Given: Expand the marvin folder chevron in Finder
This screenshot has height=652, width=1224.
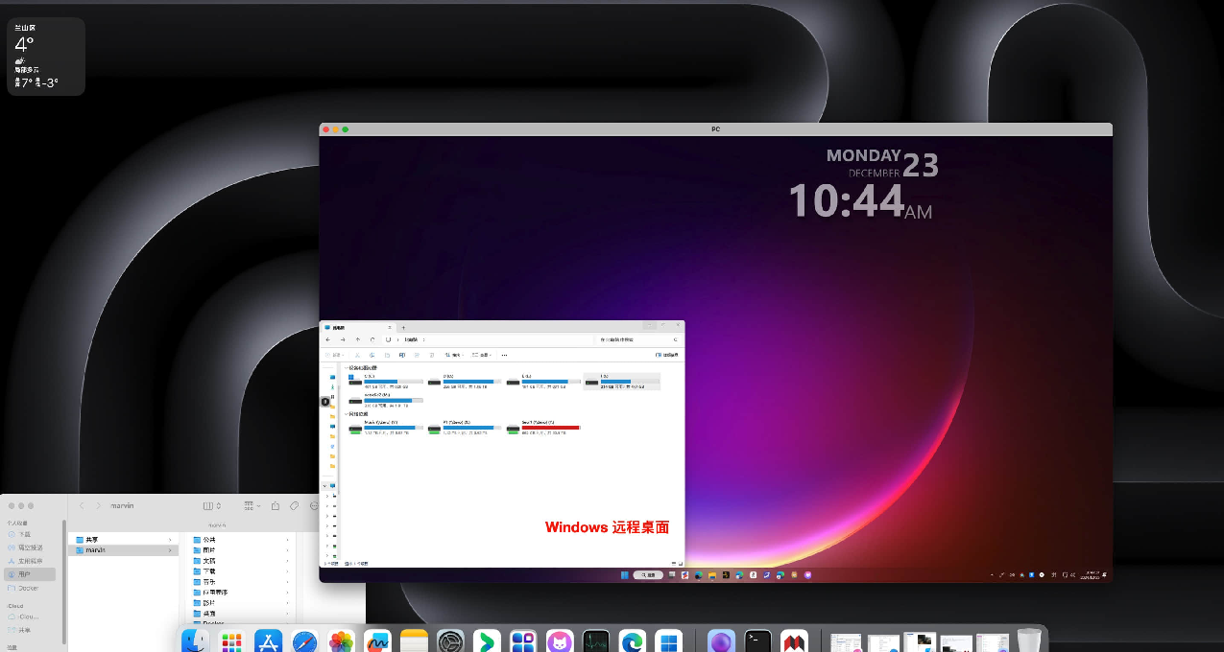Looking at the screenshot, I should (x=170, y=550).
